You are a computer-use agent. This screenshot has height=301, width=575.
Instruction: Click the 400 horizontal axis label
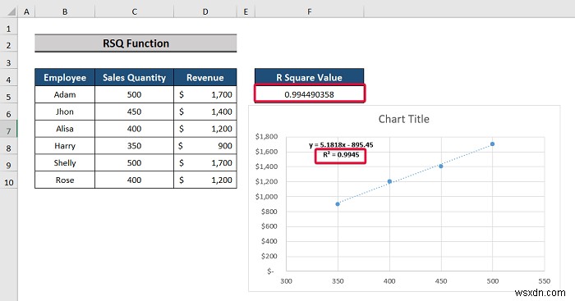389,281
